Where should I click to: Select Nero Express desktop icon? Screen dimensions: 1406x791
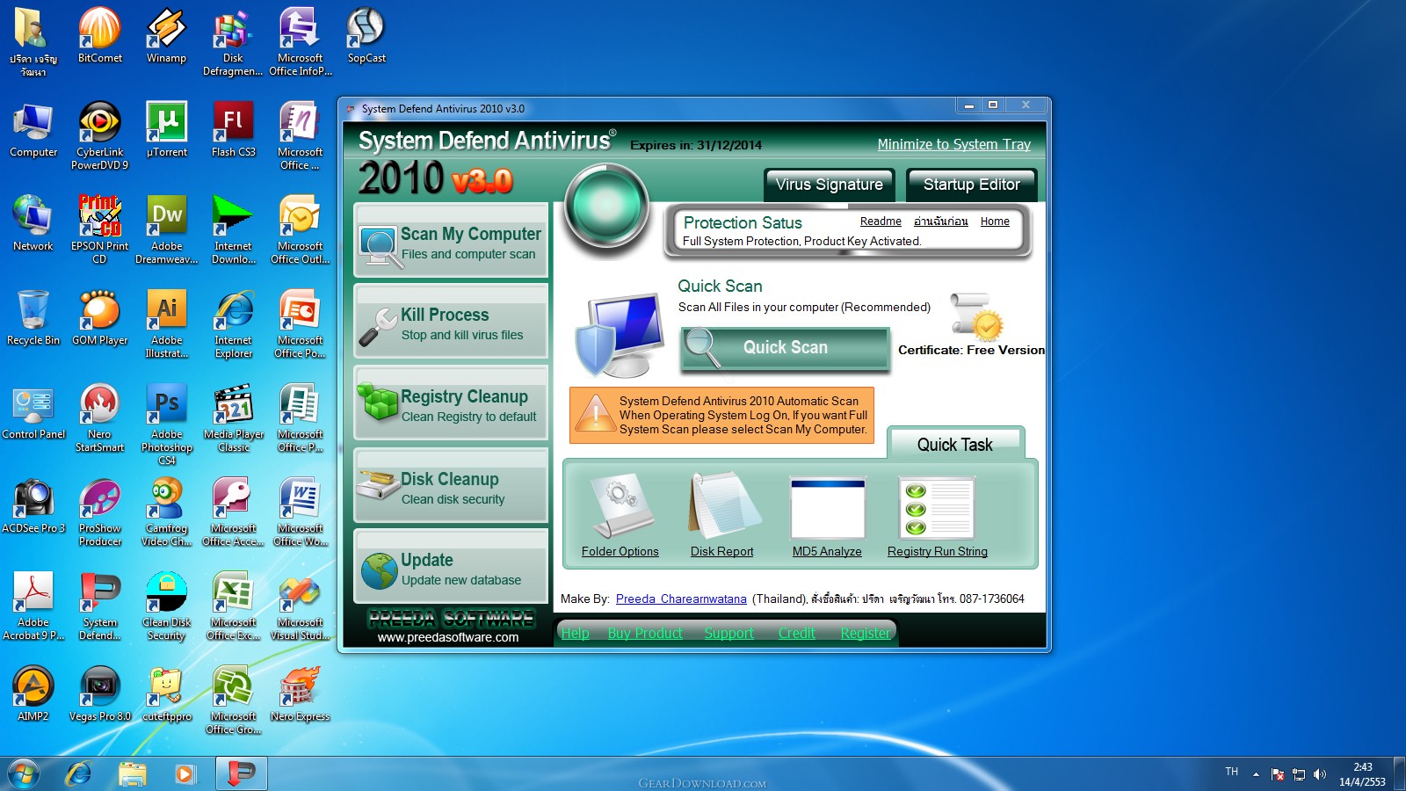click(300, 694)
